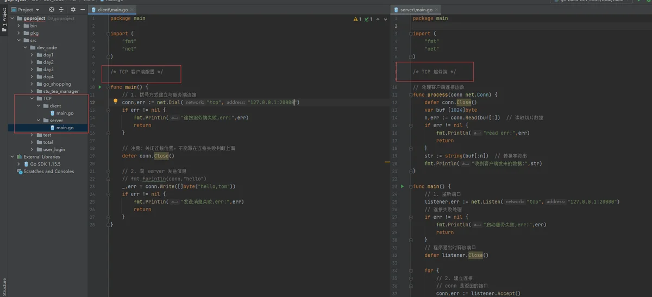The image size is (652, 297).
Task: Hide the Project panel with minus icon
Action: pyautogui.click(x=83, y=10)
